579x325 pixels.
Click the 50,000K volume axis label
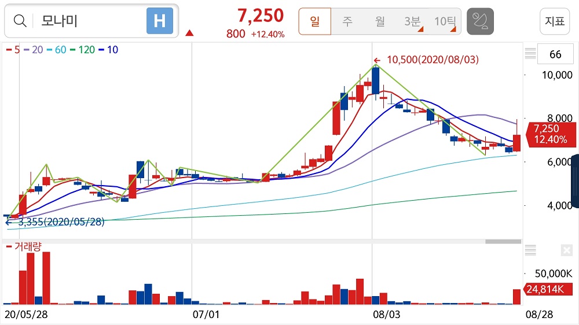[x=554, y=274]
